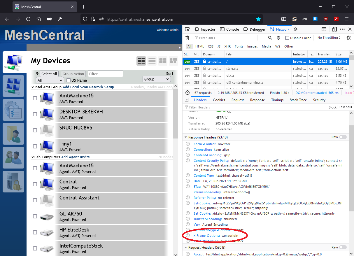
Task: Check the box next to GL-AR750
Action: pyautogui.click(x=35, y=216)
